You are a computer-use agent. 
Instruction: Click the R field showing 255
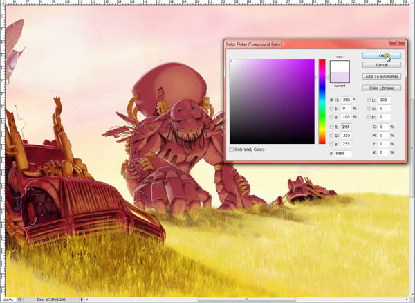tap(347, 127)
